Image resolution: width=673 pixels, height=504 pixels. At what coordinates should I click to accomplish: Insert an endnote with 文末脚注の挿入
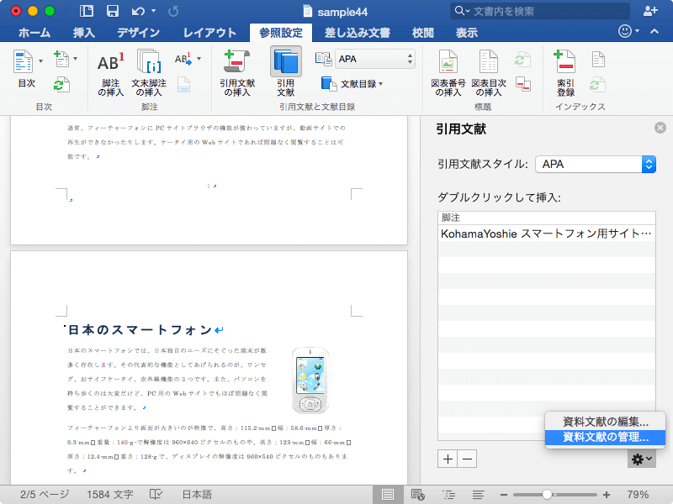coord(149,74)
